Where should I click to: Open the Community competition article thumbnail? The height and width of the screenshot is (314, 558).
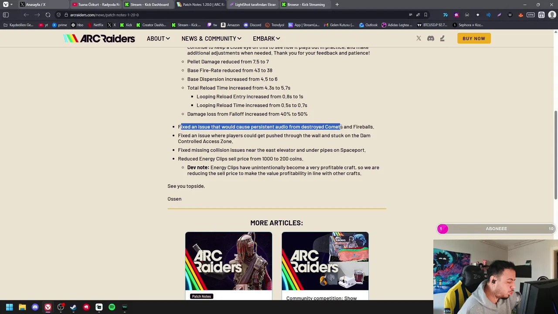[x=325, y=261]
